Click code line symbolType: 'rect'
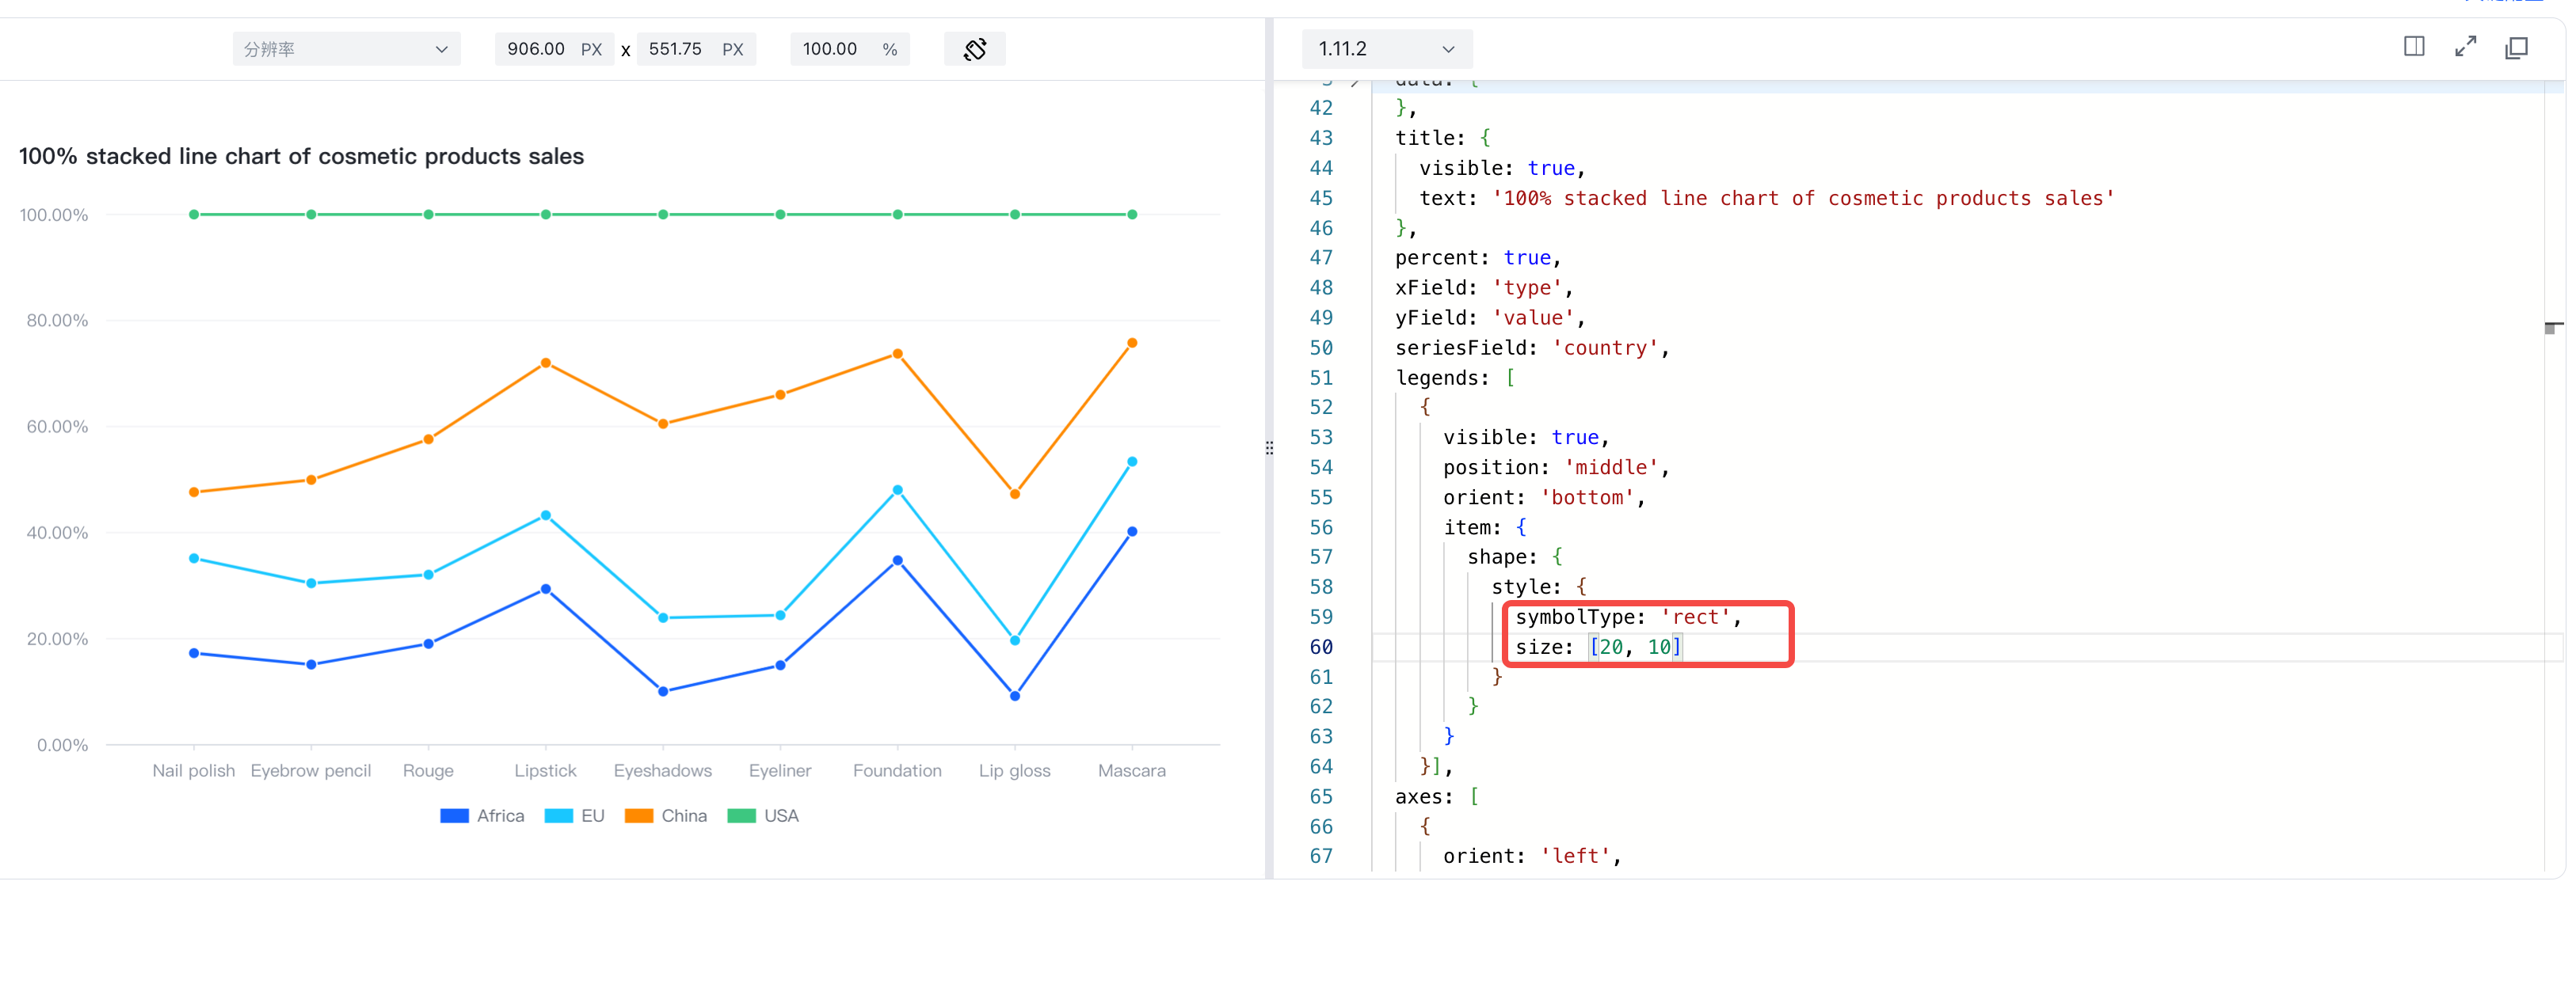 tap(1628, 617)
